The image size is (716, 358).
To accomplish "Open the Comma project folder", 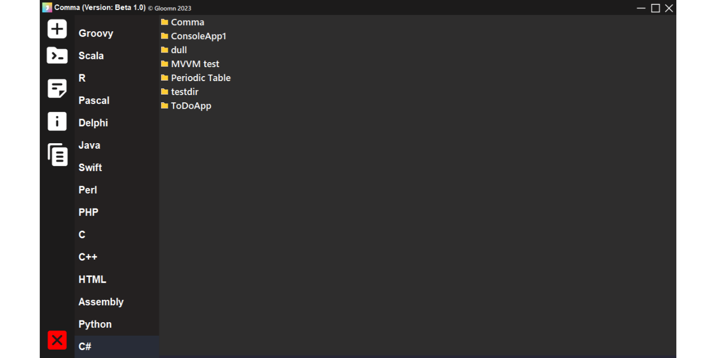I will point(187,22).
